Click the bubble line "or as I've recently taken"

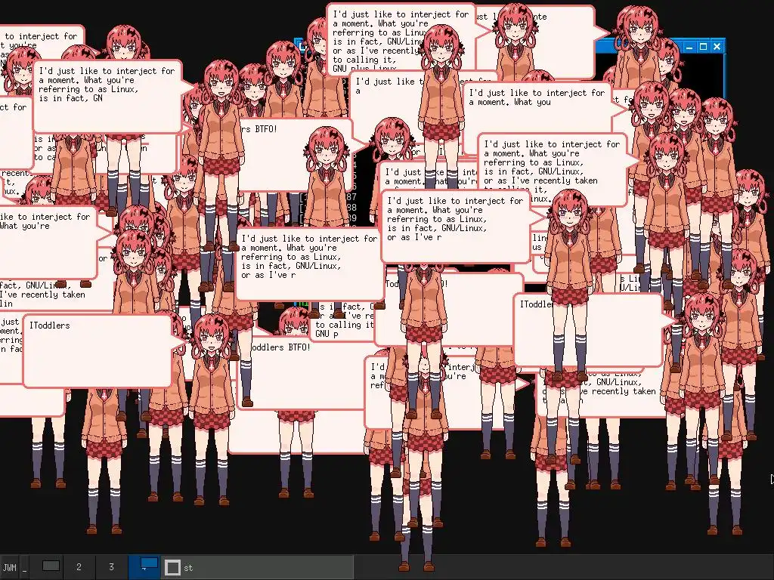(540, 180)
